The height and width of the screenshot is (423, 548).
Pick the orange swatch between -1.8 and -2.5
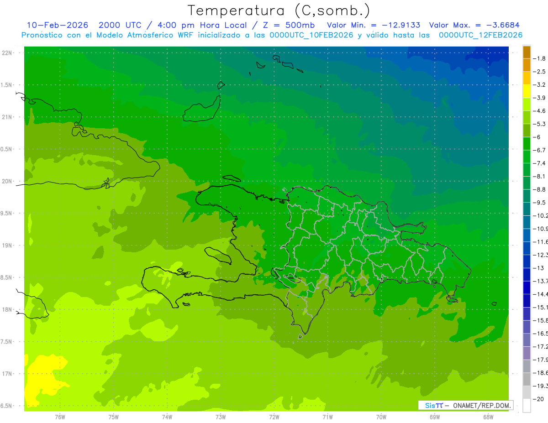(x=527, y=65)
